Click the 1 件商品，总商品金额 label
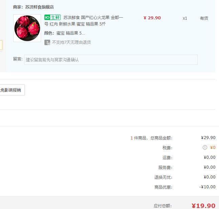 point(152,138)
